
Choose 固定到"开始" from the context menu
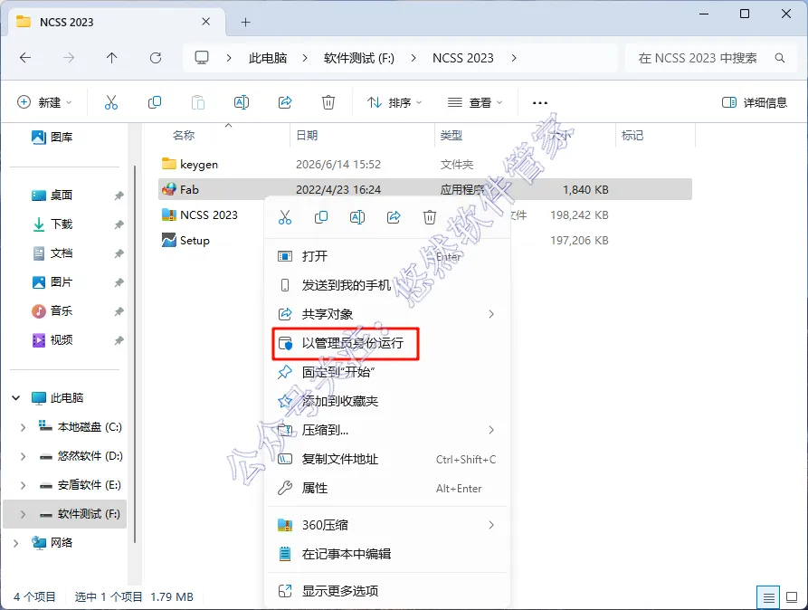[x=387, y=372]
